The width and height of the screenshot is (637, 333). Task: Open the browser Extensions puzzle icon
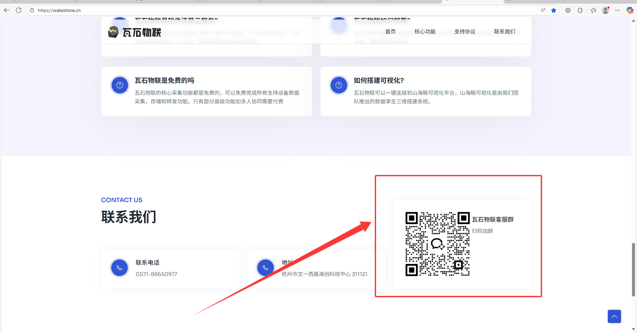pyautogui.click(x=580, y=10)
